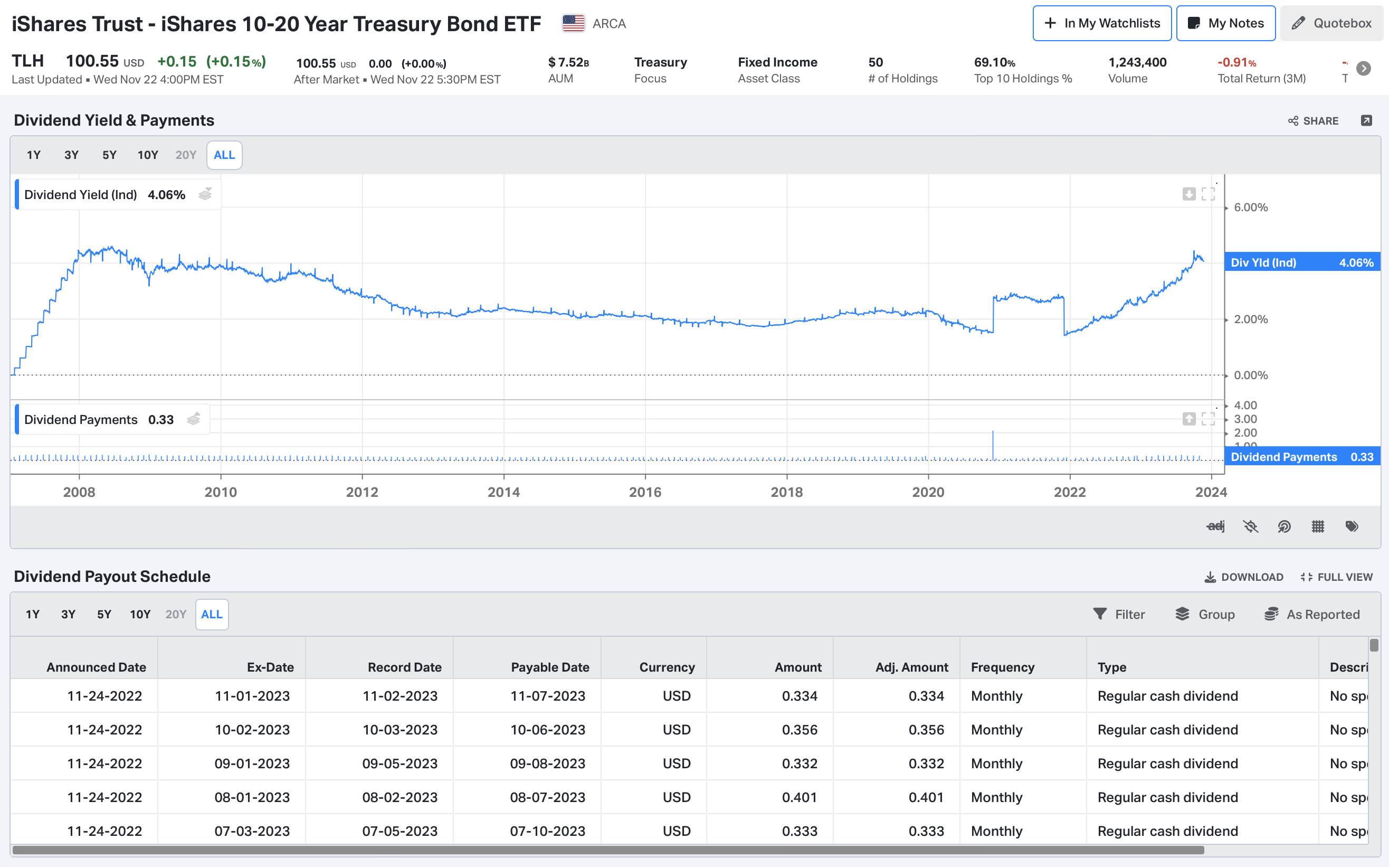Move the Dividend Payments pane up with the arrow icon

tap(1189, 419)
